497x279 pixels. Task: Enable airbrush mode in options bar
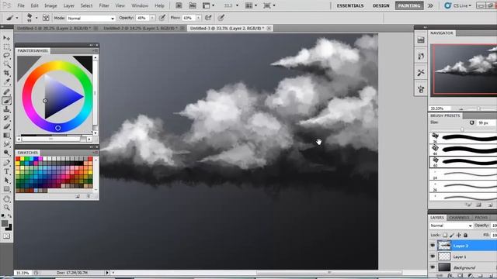(208, 18)
